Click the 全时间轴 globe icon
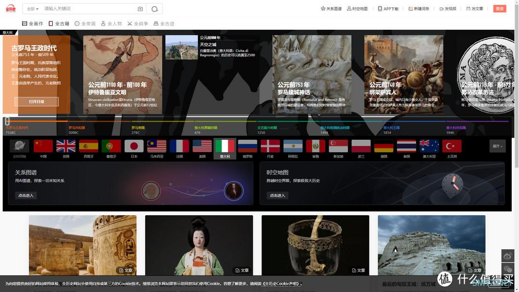This screenshot has height=292, width=519. pyautogui.click(x=20, y=146)
